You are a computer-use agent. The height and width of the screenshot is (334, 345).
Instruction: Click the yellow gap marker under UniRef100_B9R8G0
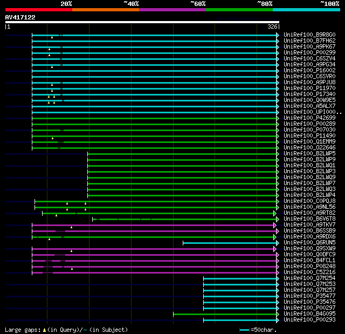52,37
